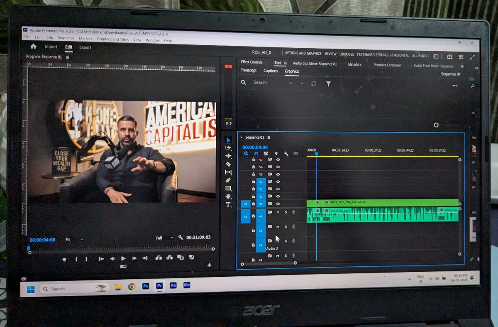The image size is (498, 327).
Task: Open the workspaces layout icon
Action: click(436, 56)
